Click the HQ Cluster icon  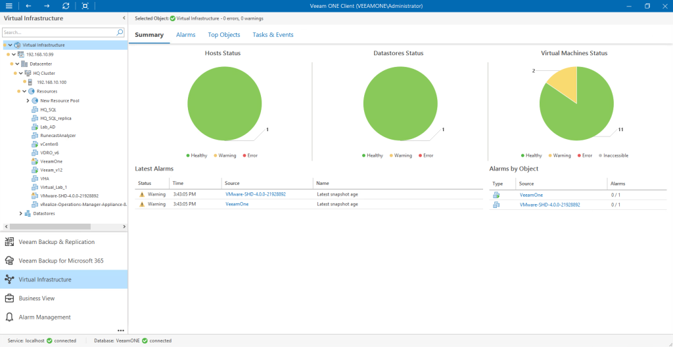pos(28,73)
